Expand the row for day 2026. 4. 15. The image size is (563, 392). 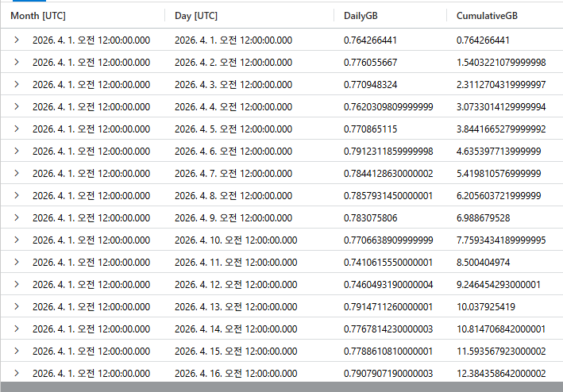click(x=17, y=351)
